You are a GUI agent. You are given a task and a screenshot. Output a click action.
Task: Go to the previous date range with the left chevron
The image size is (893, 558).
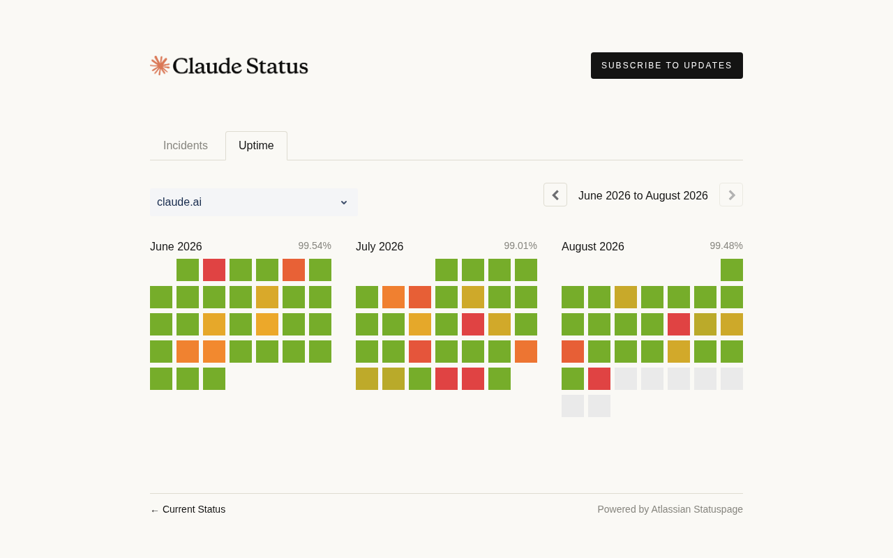pyautogui.click(x=555, y=195)
